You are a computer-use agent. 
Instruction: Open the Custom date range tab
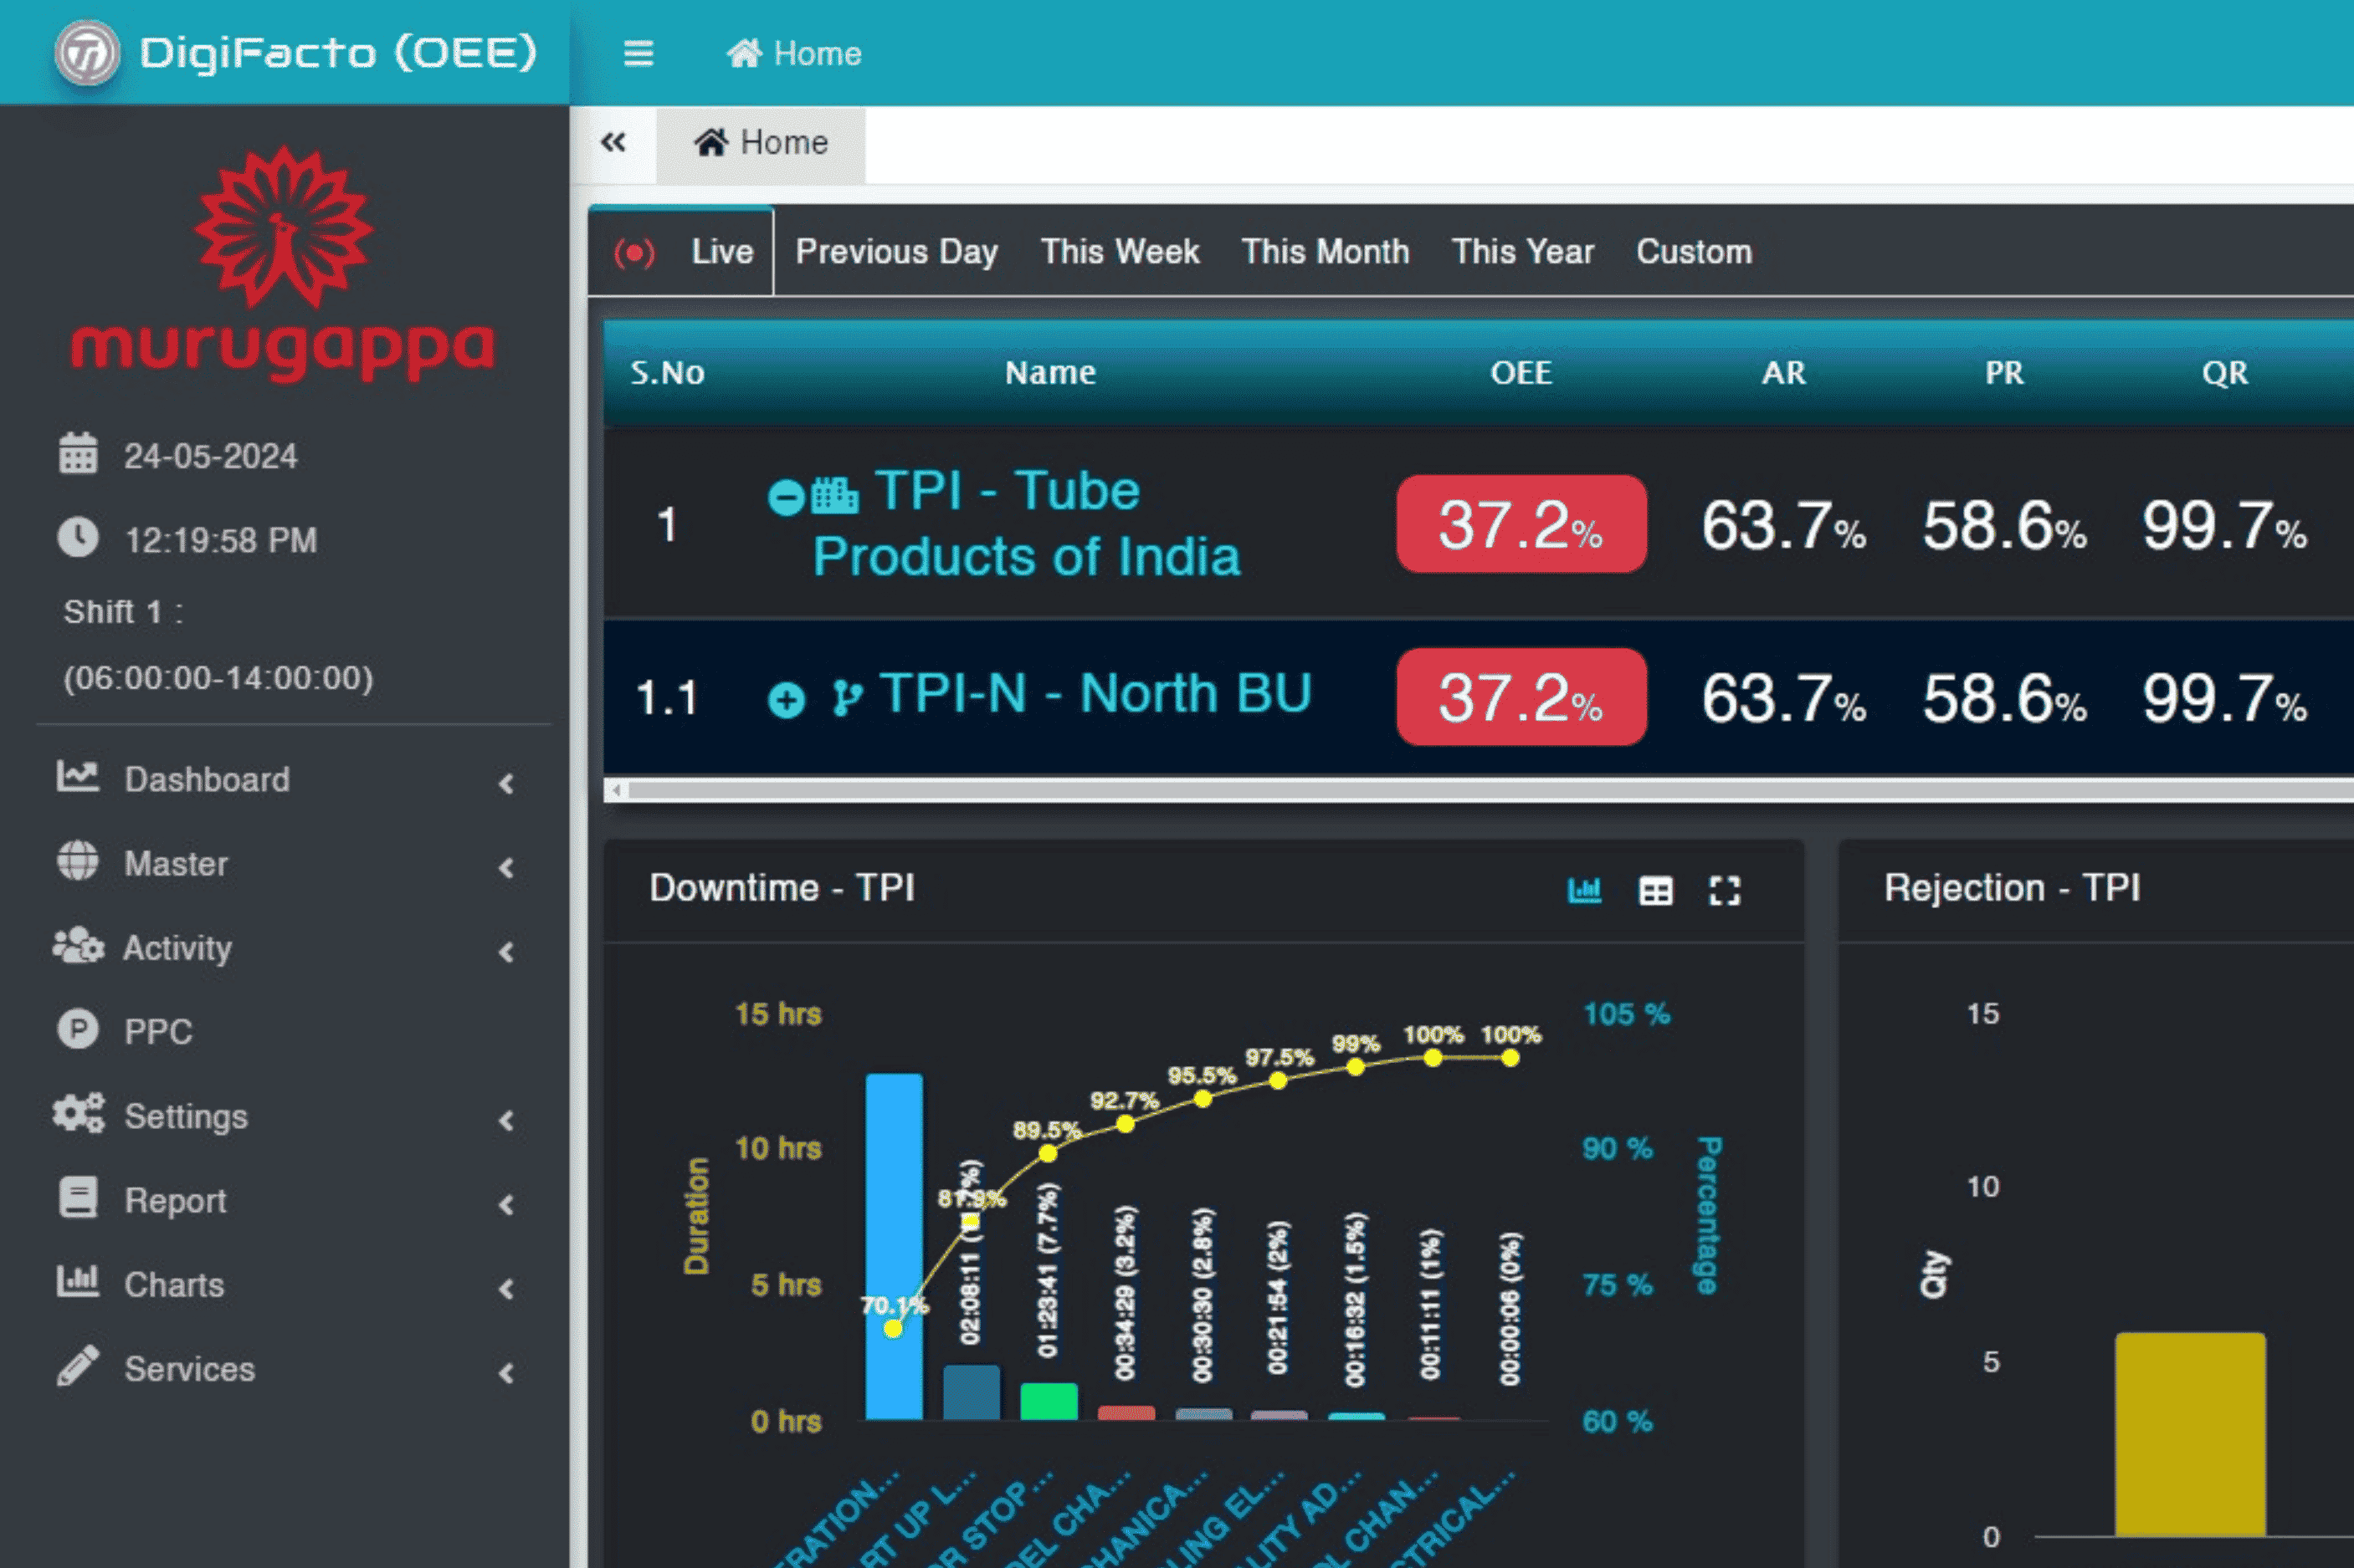click(x=1694, y=251)
